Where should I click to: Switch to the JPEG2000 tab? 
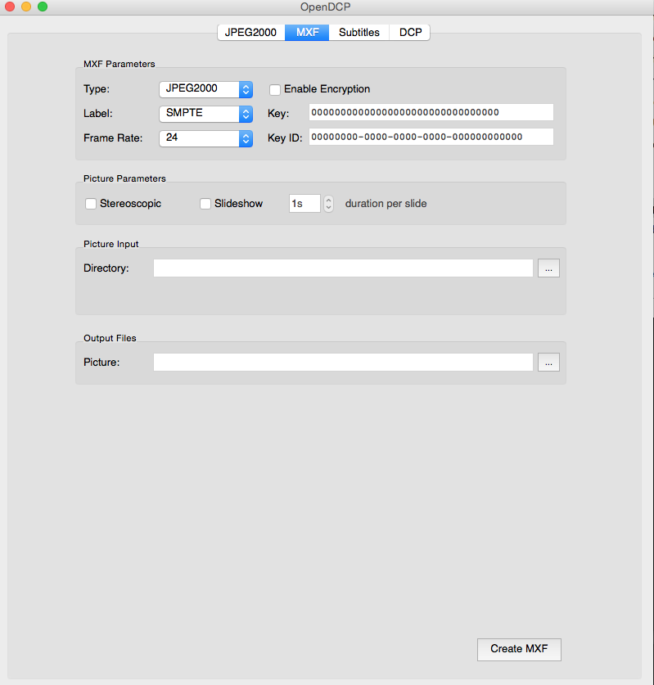tap(250, 33)
